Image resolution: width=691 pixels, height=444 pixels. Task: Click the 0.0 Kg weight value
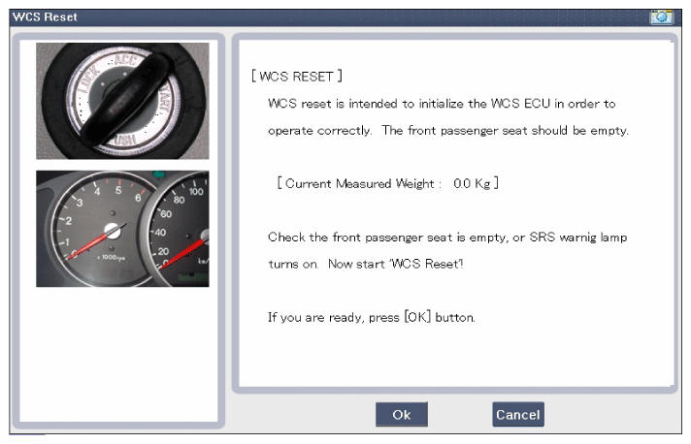coord(472,183)
